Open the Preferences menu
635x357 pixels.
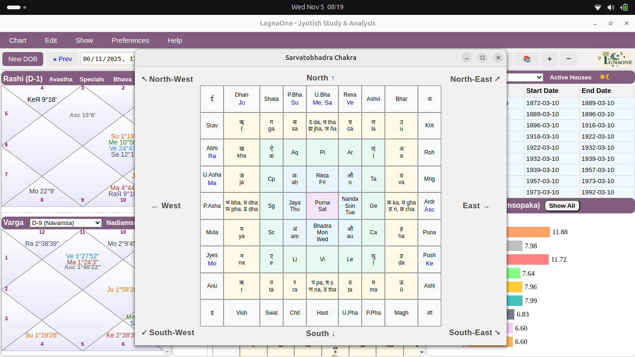coord(130,40)
